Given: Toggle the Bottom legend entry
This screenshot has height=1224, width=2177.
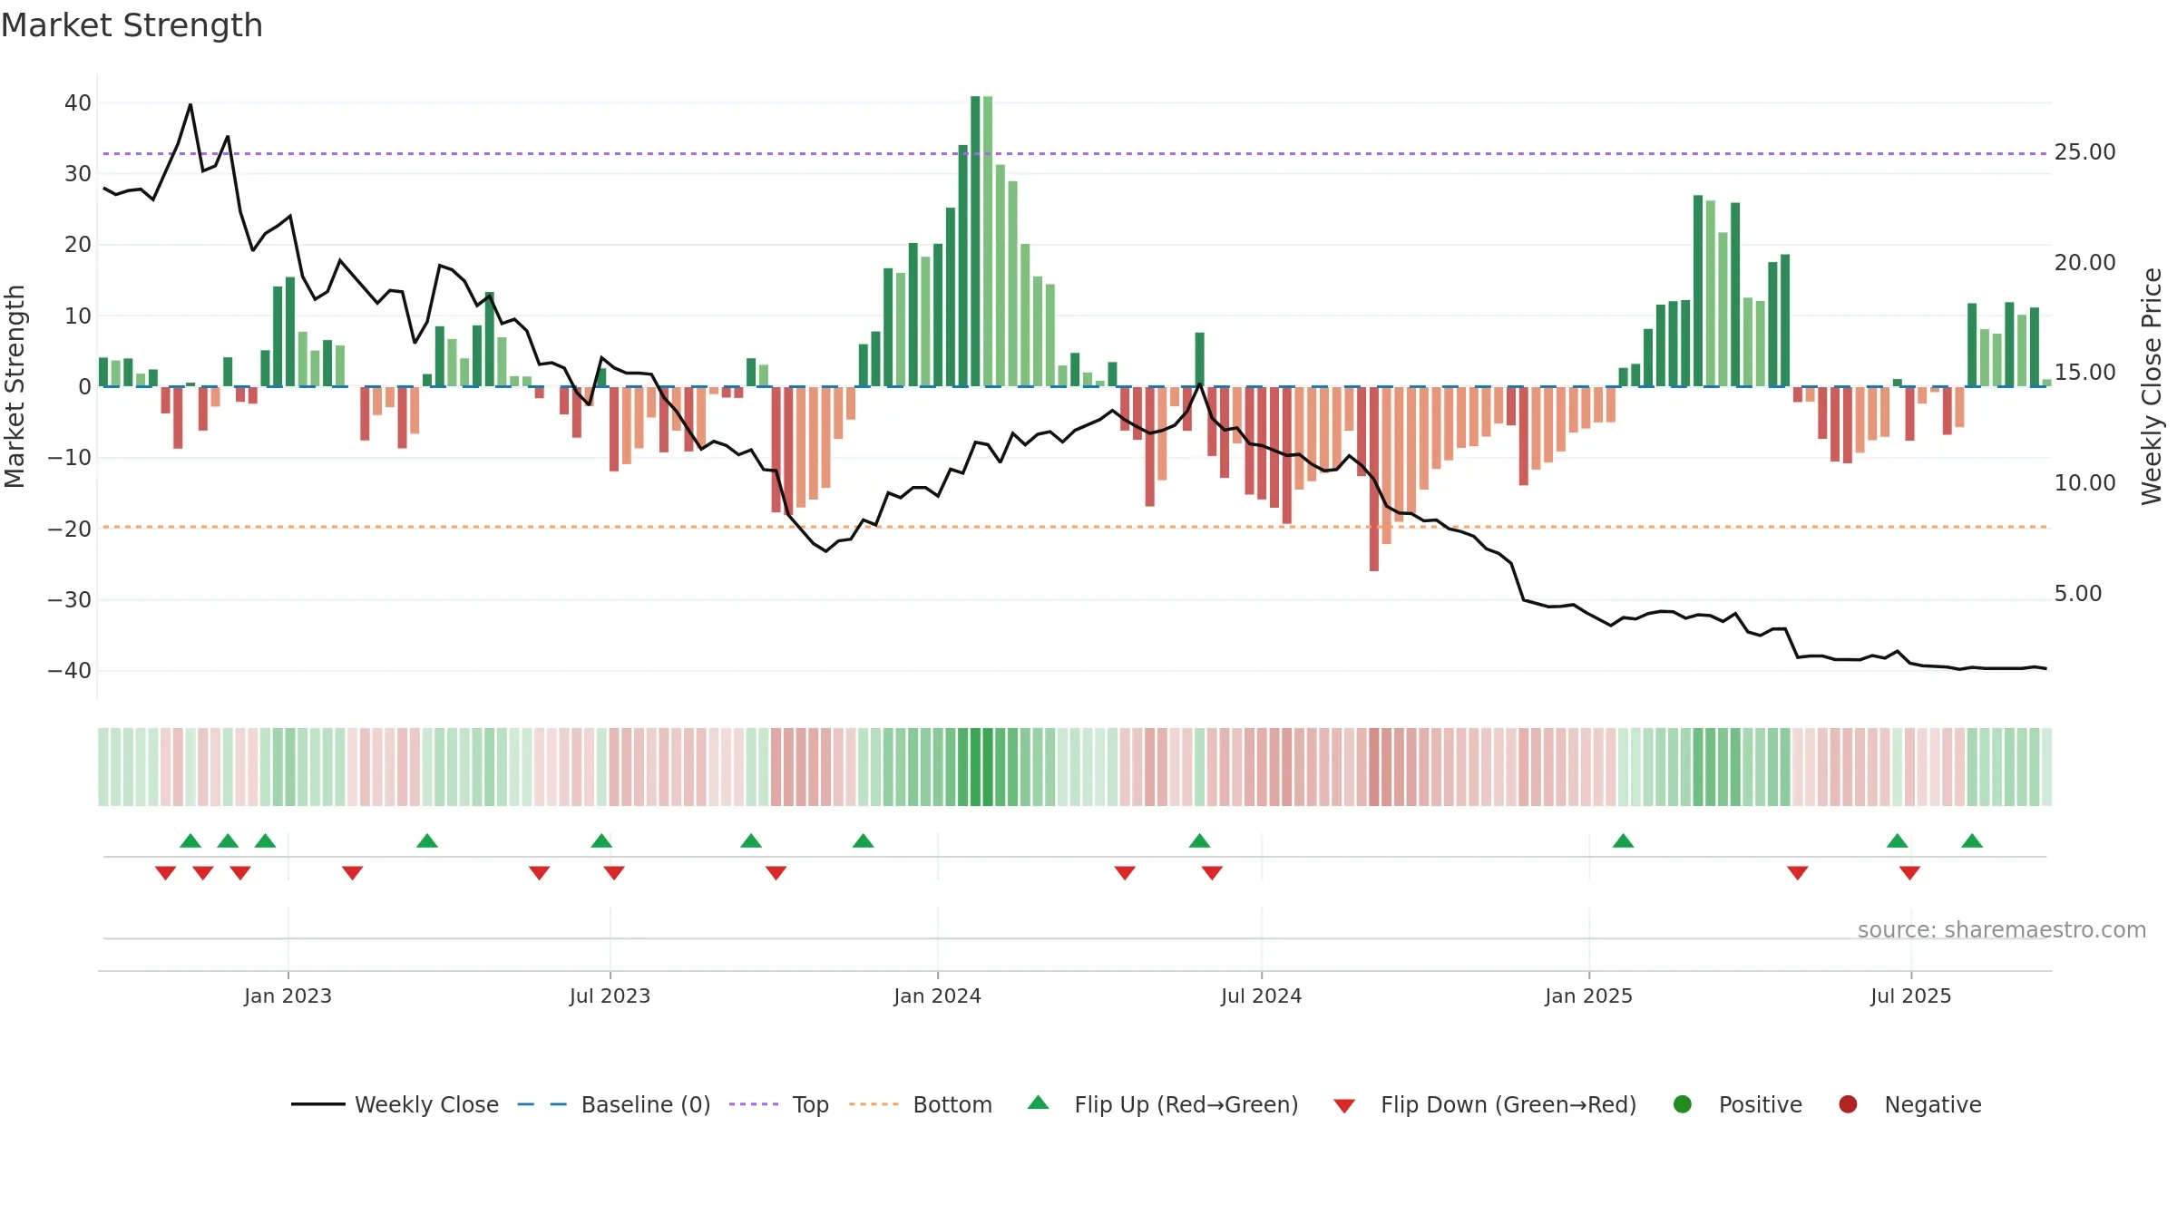Looking at the screenshot, I should [921, 1104].
